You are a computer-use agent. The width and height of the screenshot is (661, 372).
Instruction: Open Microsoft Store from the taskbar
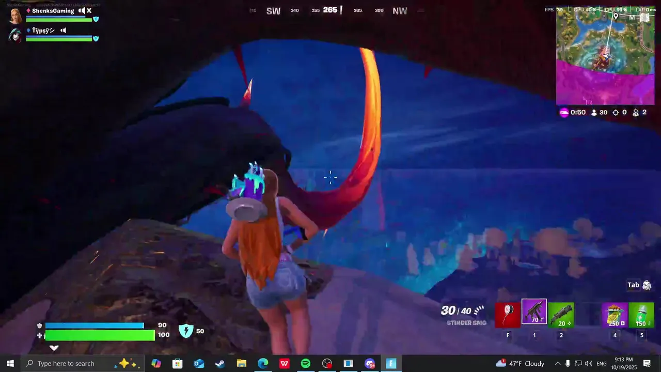[178, 364]
